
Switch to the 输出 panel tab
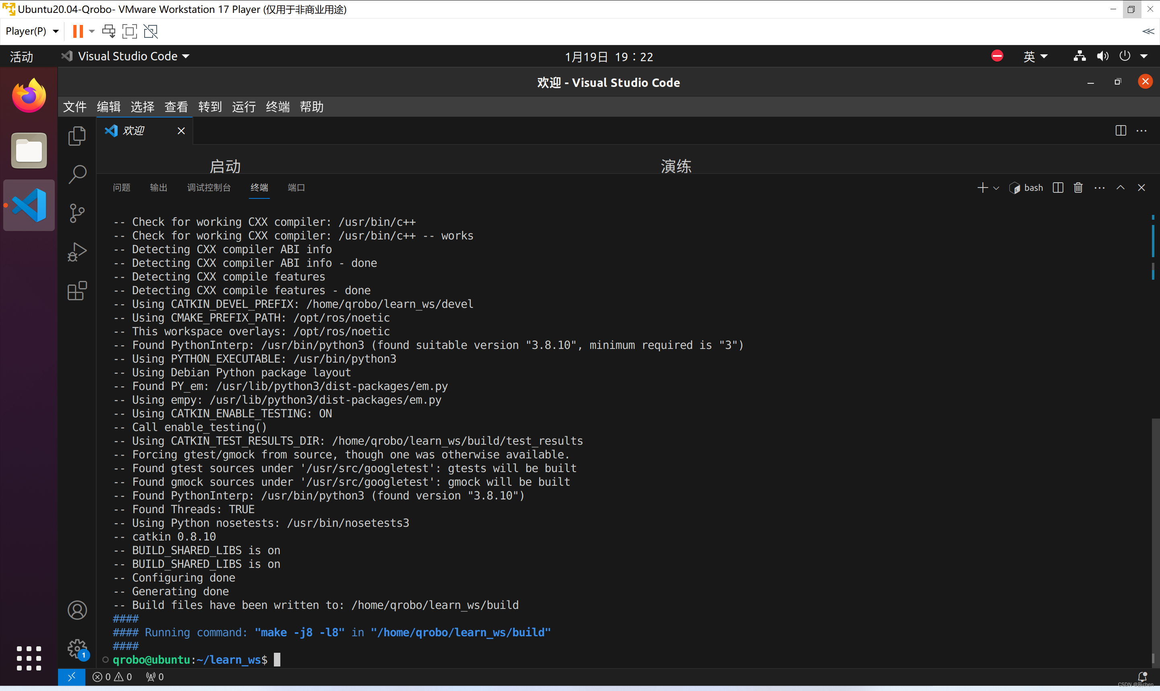[158, 187]
